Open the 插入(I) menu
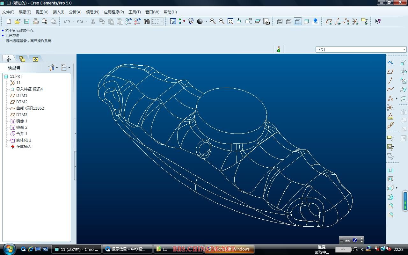Screen dimensions: 408x255 coord(58,12)
